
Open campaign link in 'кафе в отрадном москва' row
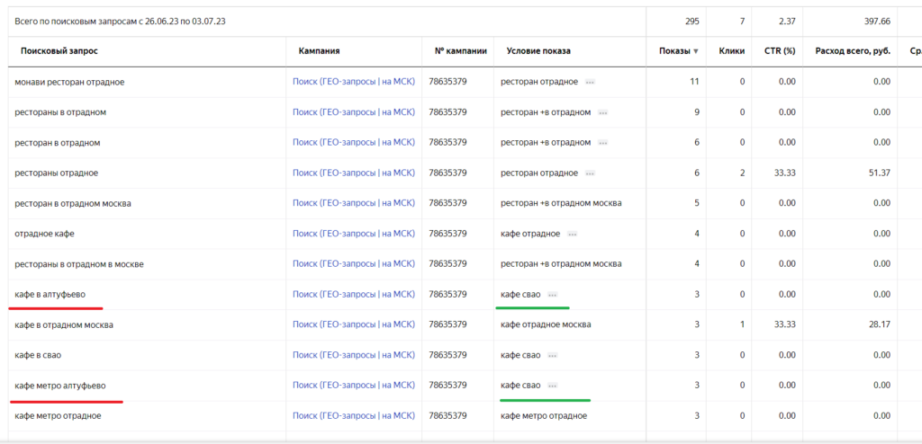(353, 324)
